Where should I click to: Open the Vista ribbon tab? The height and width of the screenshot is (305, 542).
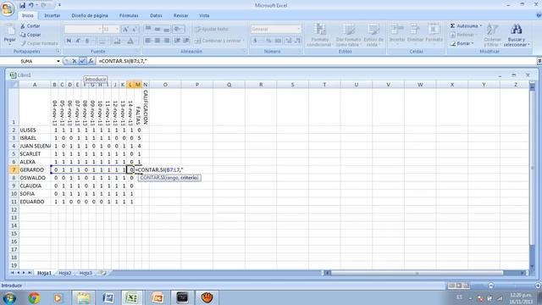tap(204, 15)
